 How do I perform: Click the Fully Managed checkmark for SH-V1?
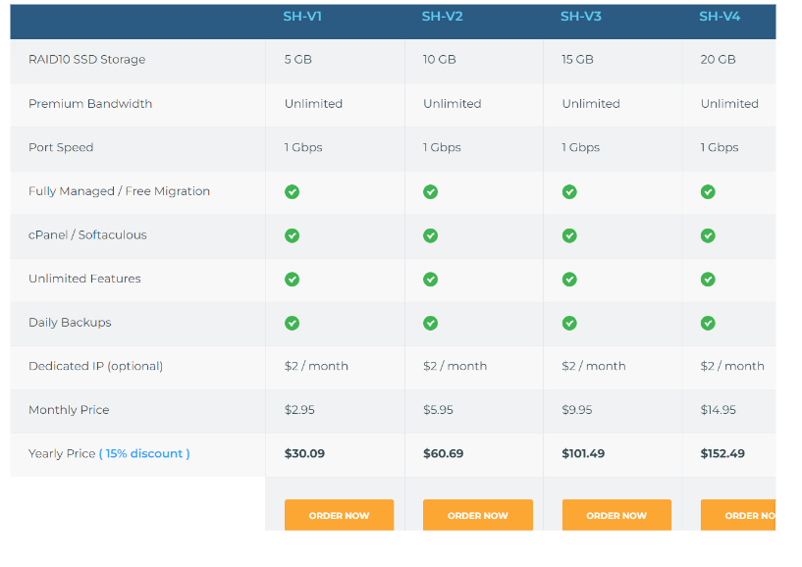[293, 191]
